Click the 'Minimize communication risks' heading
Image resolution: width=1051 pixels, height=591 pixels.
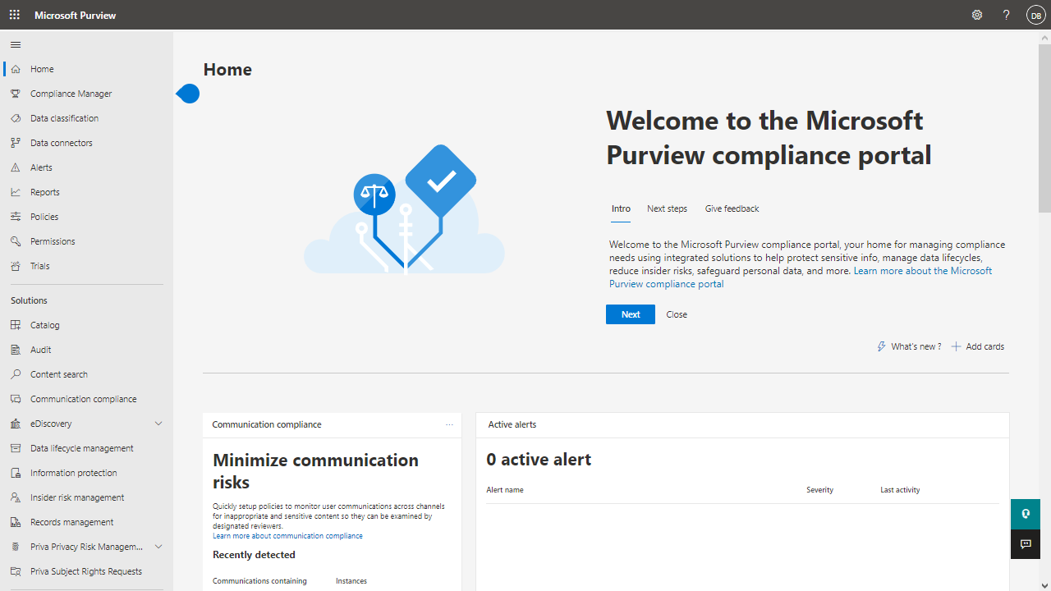pyautogui.click(x=315, y=471)
